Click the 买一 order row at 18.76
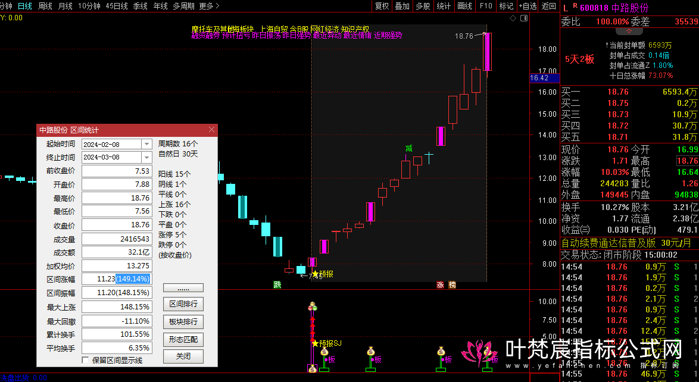The width and height of the screenshot is (699, 382). point(629,92)
